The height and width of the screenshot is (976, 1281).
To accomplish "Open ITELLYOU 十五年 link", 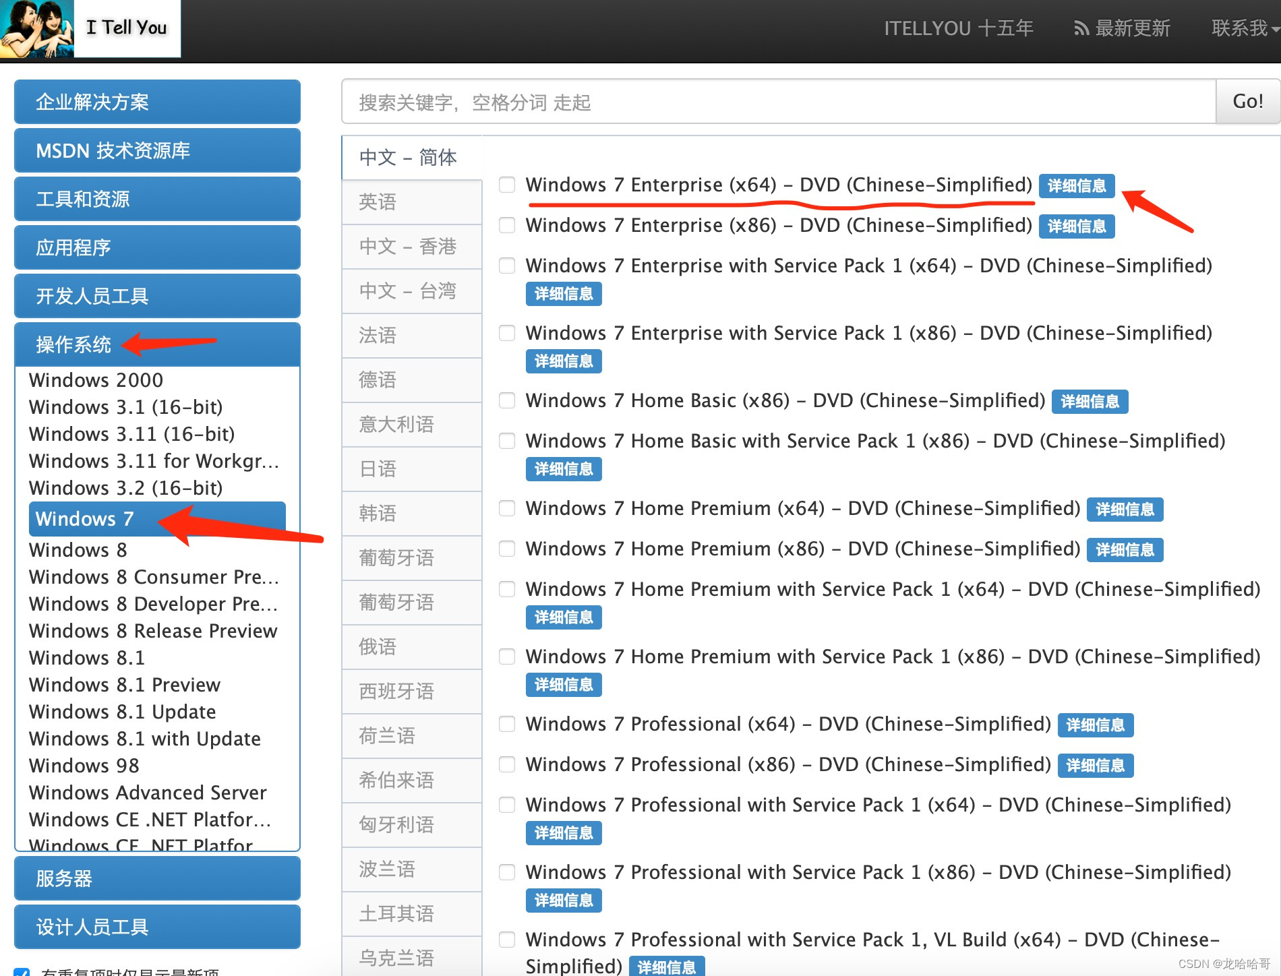I will click(958, 28).
